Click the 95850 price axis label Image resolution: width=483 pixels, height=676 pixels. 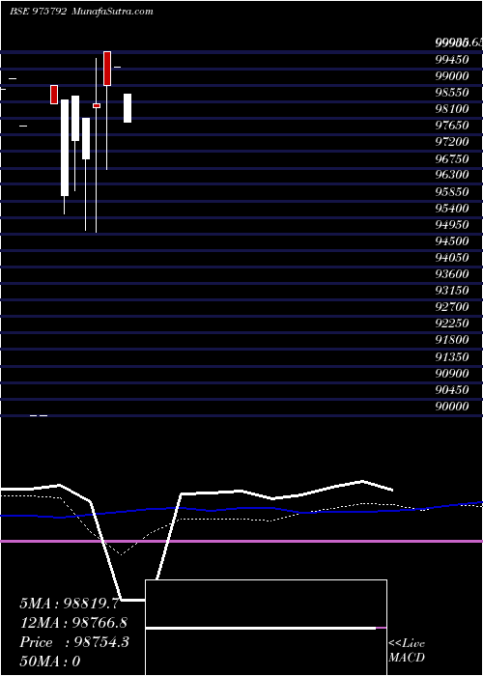452,191
